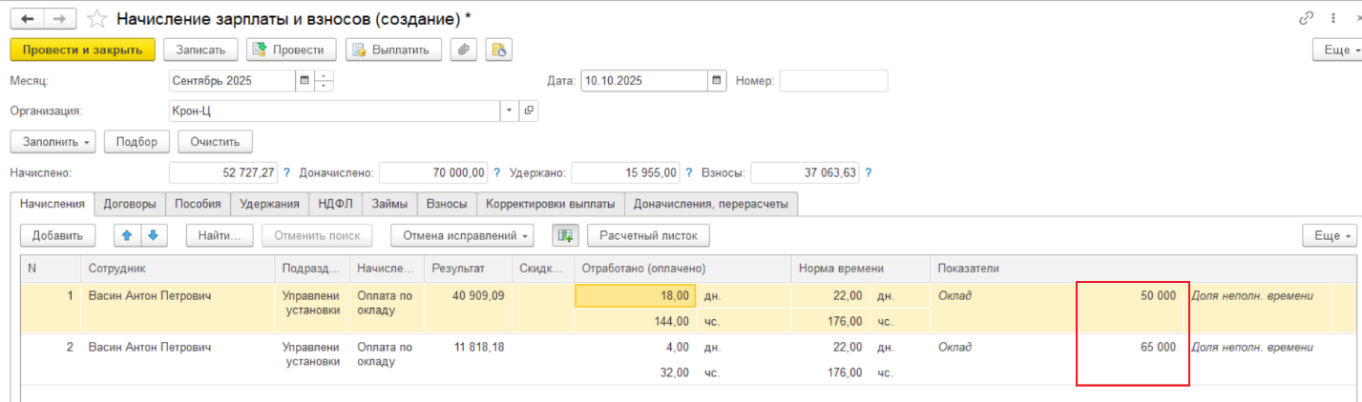The width and height of the screenshot is (1362, 402).
Task: Open calendar picker for Дата field
Action: (x=717, y=81)
